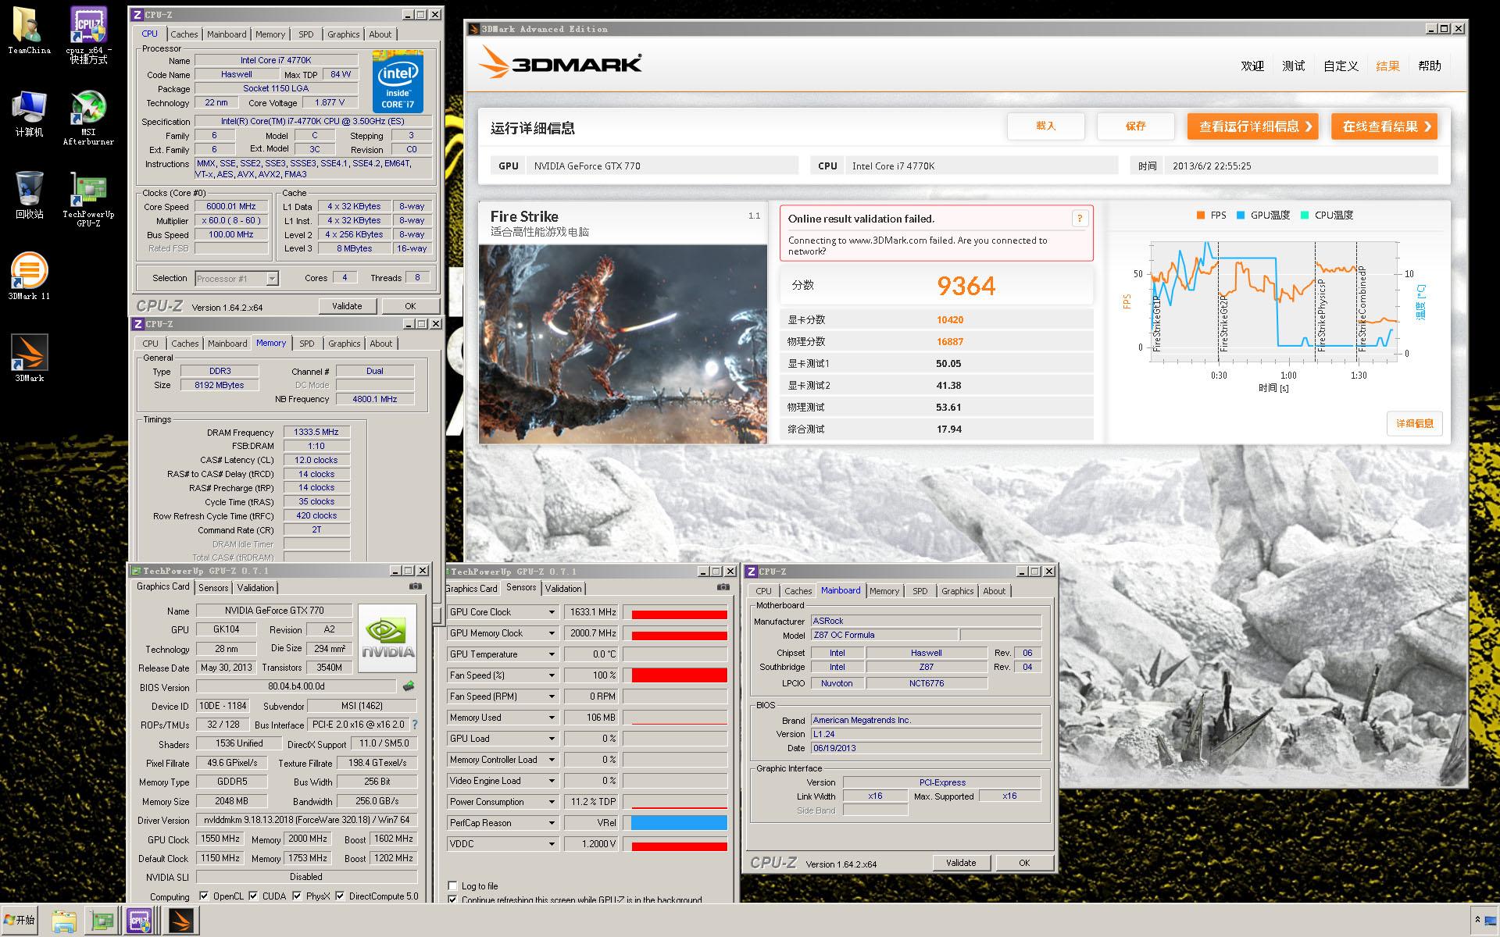Switch to CPU-Z taskbar icon
The width and height of the screenshot is (1500, 937).
coord(140,921)
